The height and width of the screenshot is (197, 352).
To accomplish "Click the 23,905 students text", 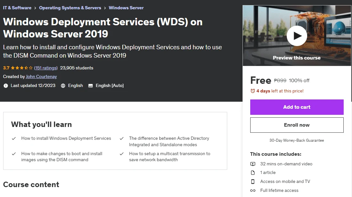I will pos(76,68).
